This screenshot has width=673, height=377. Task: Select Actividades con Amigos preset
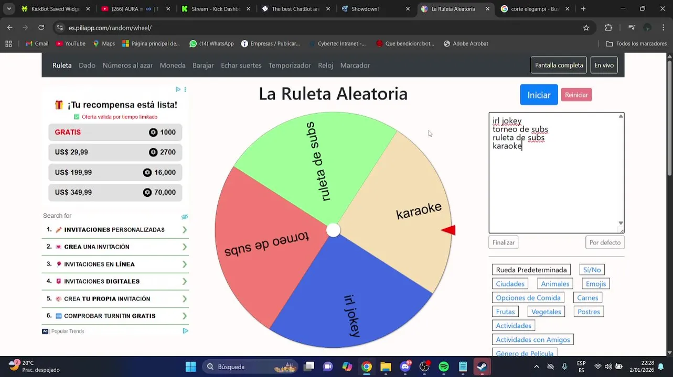click(533, 339)
